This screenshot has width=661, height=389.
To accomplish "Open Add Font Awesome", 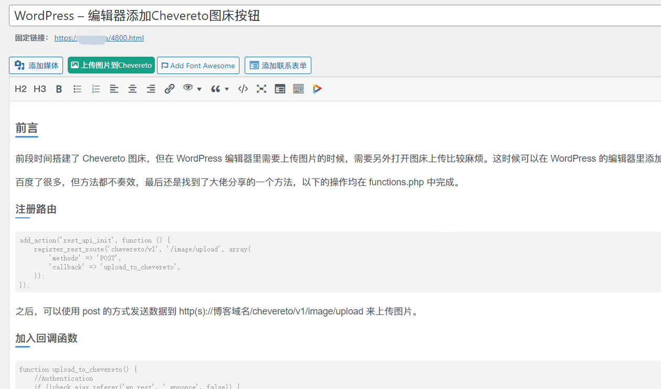I will (x=198, y=66).
